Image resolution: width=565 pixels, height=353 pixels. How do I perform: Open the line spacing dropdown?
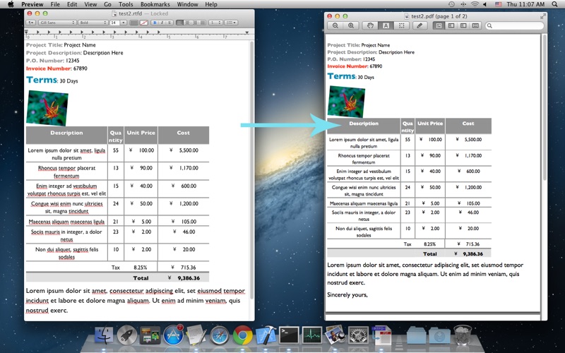215,23
